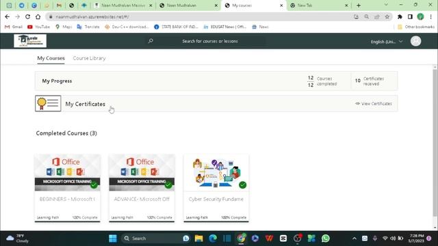Open BEGINNERS Microsoft Office course card

67,188
